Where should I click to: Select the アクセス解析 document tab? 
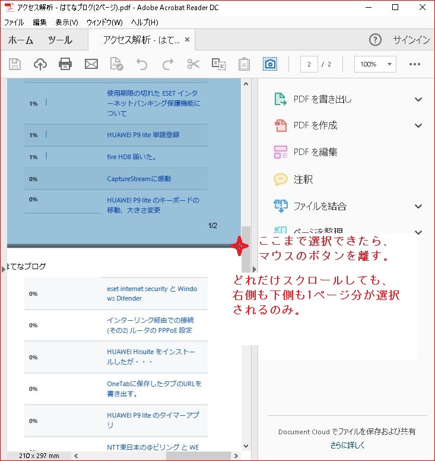click(x=141, y=40)
